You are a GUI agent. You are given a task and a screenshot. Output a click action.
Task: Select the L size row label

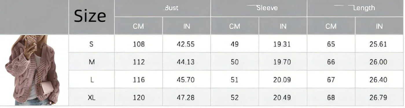[91, 80]
